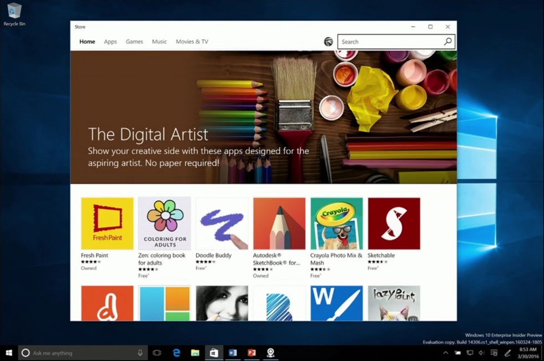Click the Doodle Buddy title text
This screenshot has height=361, width=544.
point(213,255)
